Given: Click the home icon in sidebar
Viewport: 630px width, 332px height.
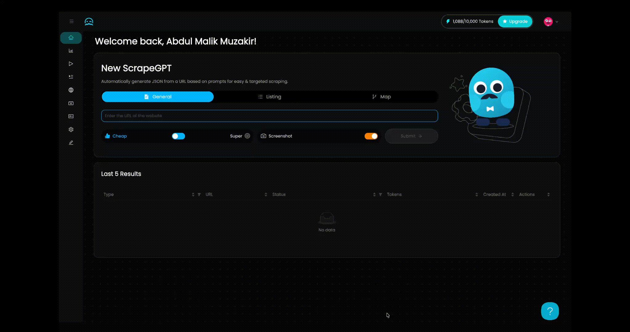Looking at the screenshot, I should coord(71,38).
